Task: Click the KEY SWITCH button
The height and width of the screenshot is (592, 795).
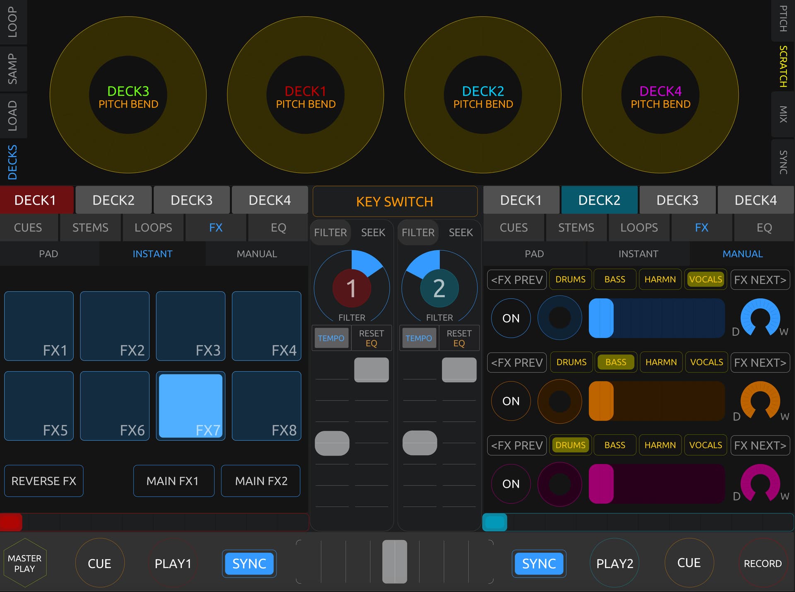Action: pyautogui.click(x=395, y=201)
